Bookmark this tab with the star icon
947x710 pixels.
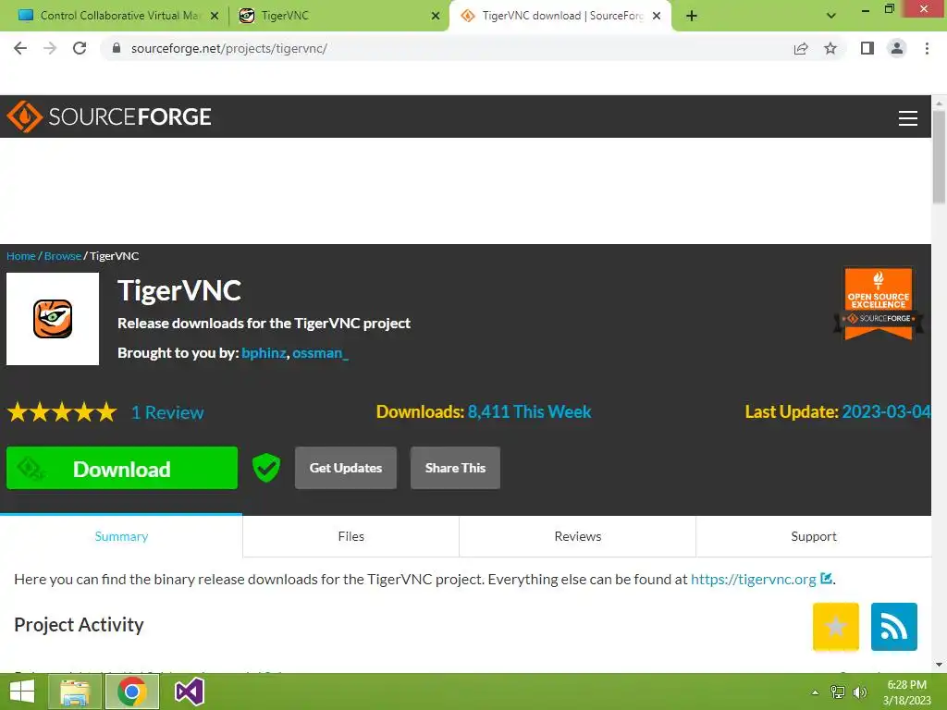[830, 48]
